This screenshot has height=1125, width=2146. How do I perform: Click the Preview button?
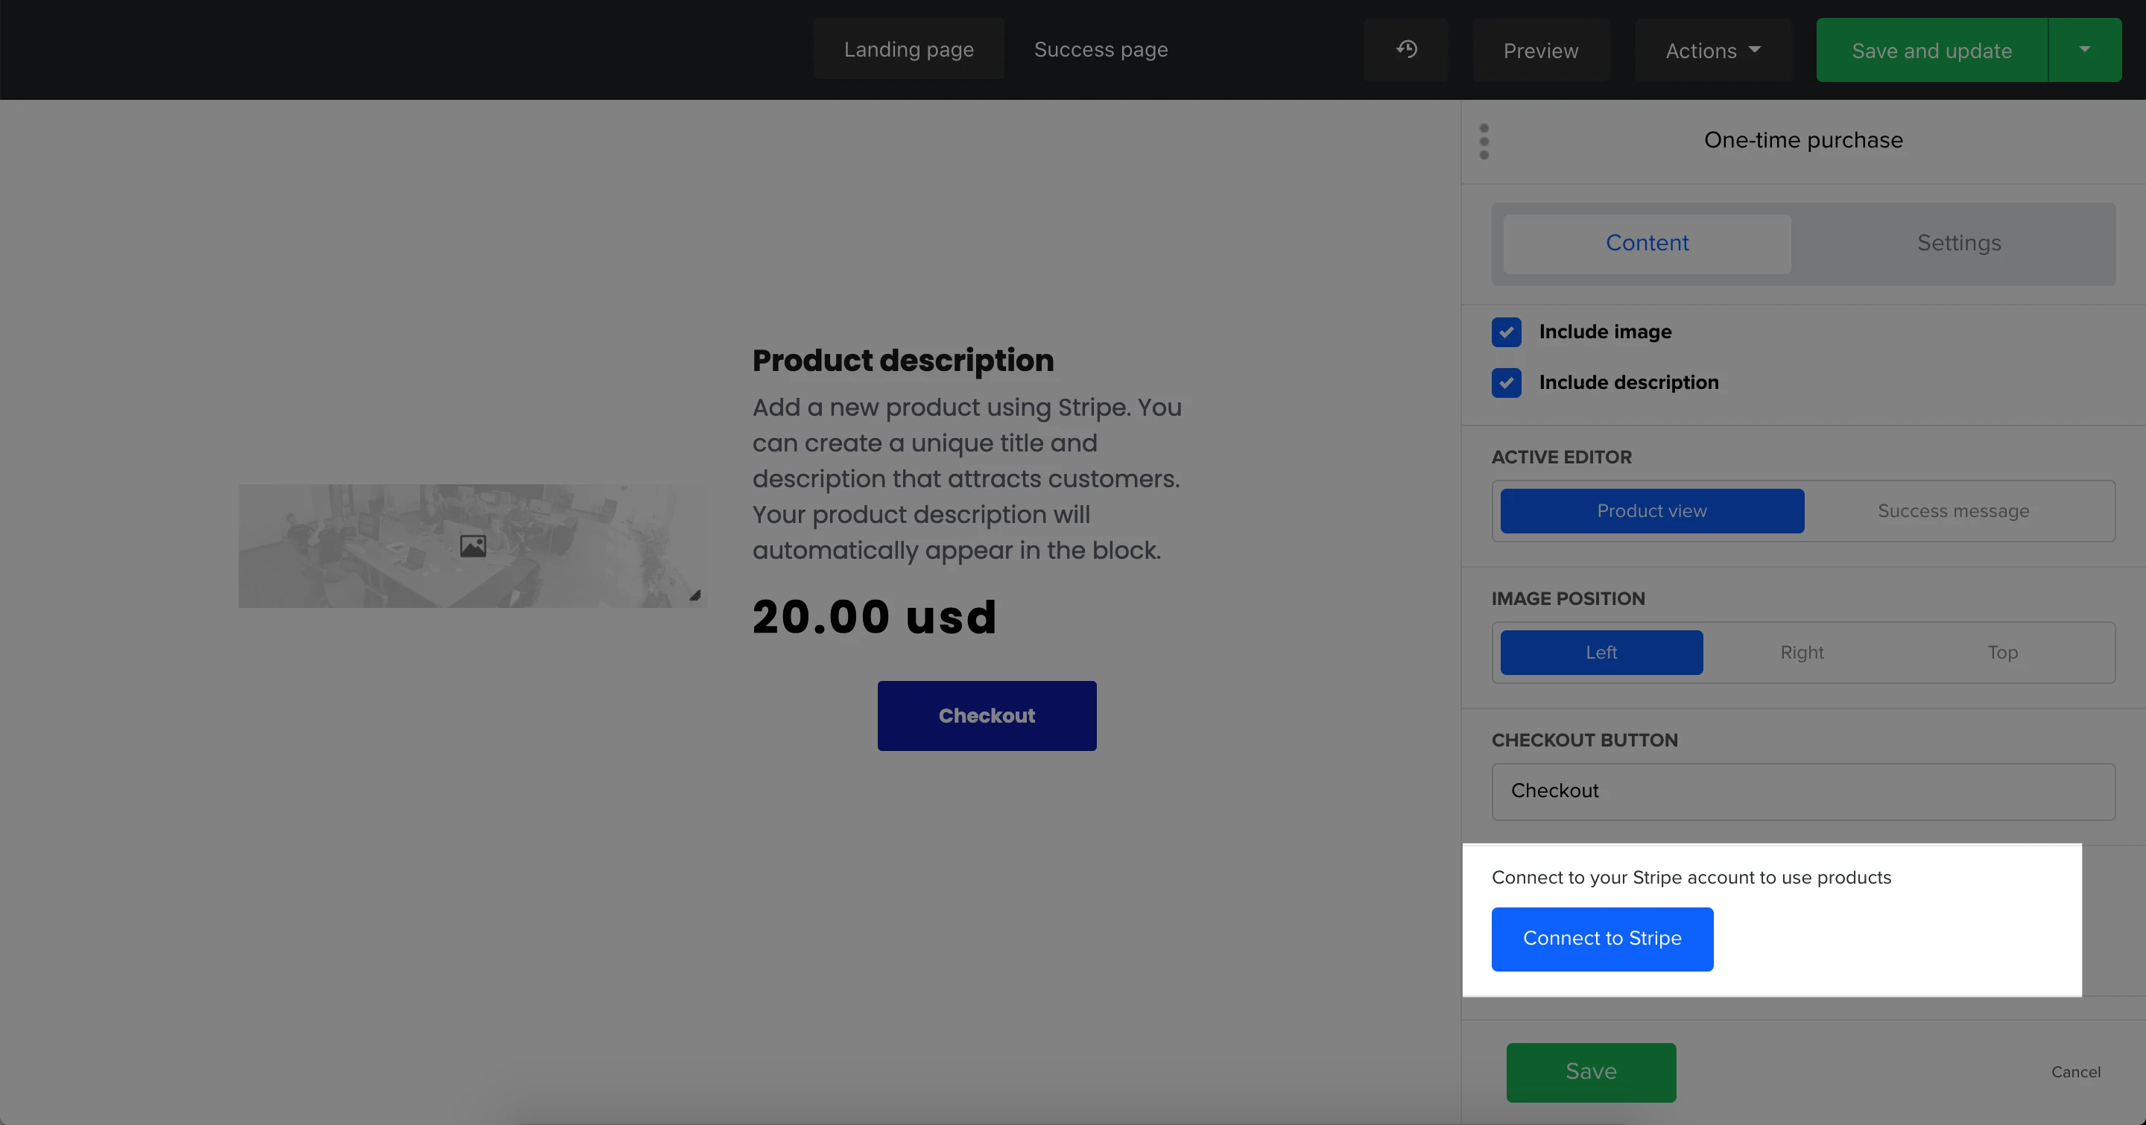1540,51
